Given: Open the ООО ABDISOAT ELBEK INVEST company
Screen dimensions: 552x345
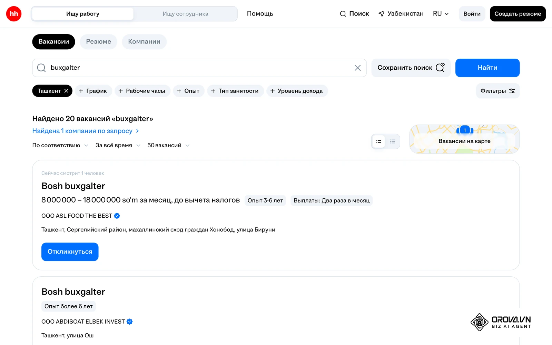Looking at the screenshot, I should pyautogui.click(x=83, y=322).
